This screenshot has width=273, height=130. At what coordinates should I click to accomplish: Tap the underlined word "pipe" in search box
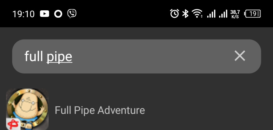coord(60,56)
